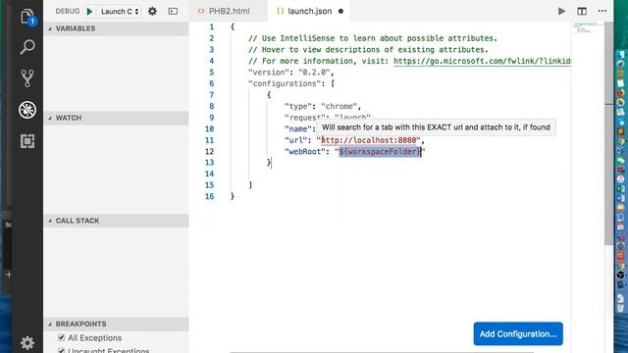
Task: Click the unsaved dot on launch.json tab
Action: (x=340, y=11)
